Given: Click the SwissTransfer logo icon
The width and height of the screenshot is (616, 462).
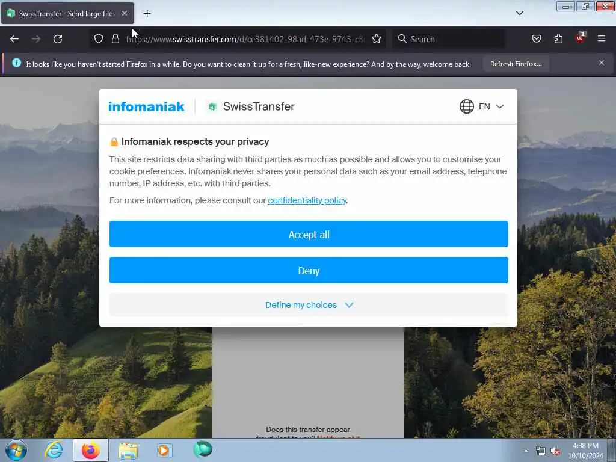Looking at the screenshot, I should (x=212, y=106).
